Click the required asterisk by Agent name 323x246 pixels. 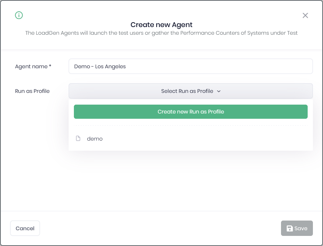coord(50,66)
